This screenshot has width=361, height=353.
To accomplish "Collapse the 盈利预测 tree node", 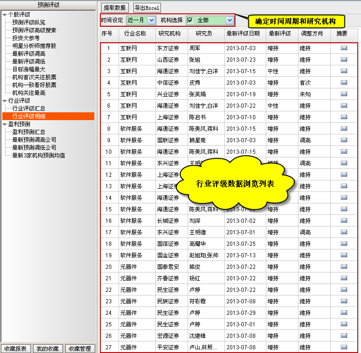I will click(5, 124).
